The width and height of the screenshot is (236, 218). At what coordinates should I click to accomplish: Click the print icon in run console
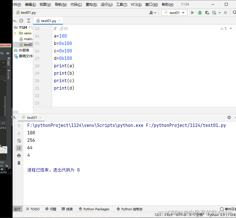pos(19,156)
